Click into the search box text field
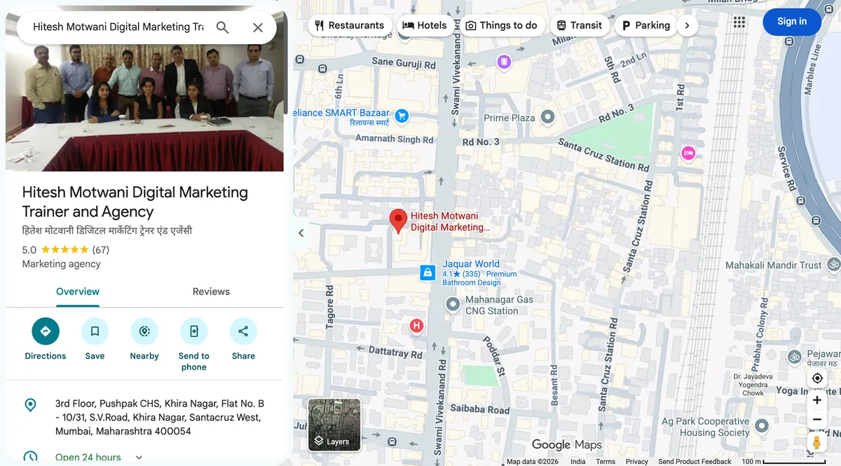Image resolution: width=841 pixels, height=466 pixels. [118, 27]
